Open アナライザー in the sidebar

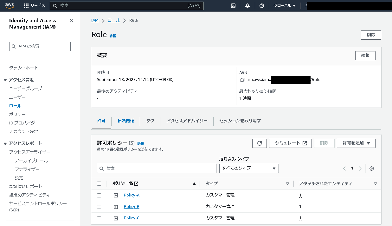pyautogui.click(x=27, y=169)
